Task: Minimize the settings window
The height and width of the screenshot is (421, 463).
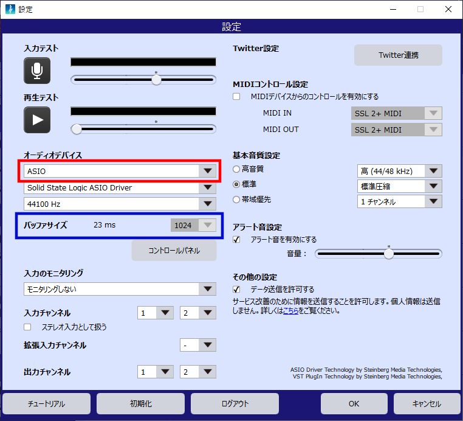Action: (x=393, y=9)
